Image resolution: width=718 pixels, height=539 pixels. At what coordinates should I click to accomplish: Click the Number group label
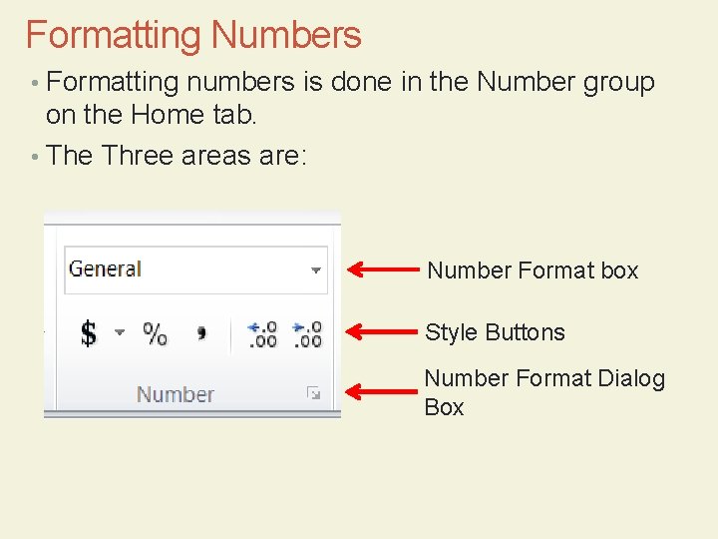tap(176, 394)
